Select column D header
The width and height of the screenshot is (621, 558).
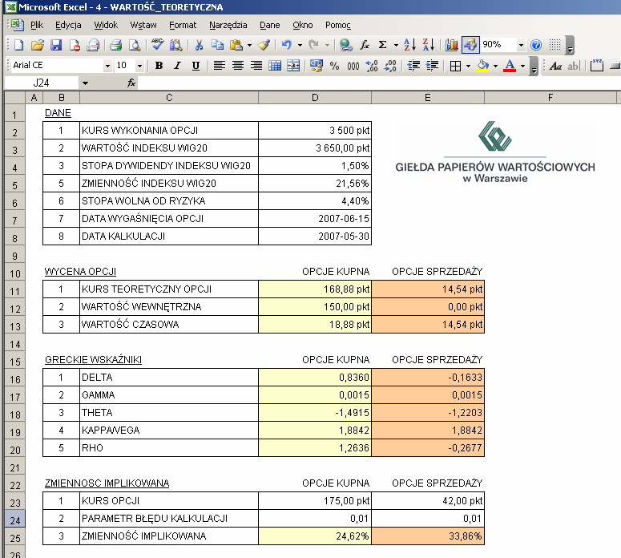point(315,98)
